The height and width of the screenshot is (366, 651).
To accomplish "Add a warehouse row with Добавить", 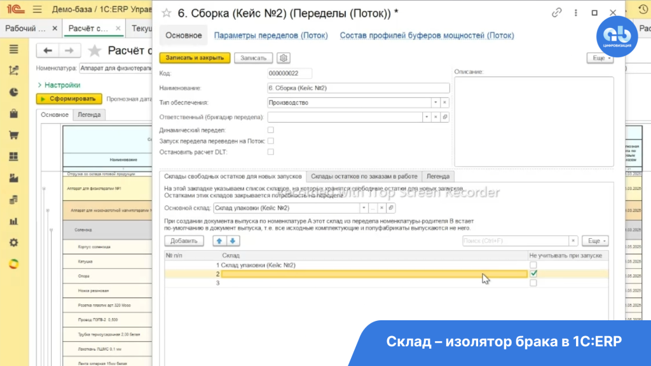I will (184, 241).
